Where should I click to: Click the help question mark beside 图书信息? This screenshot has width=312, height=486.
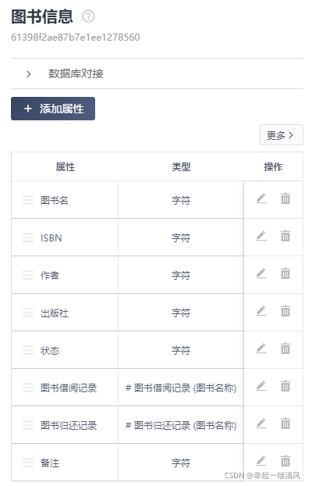click(88, 16)
